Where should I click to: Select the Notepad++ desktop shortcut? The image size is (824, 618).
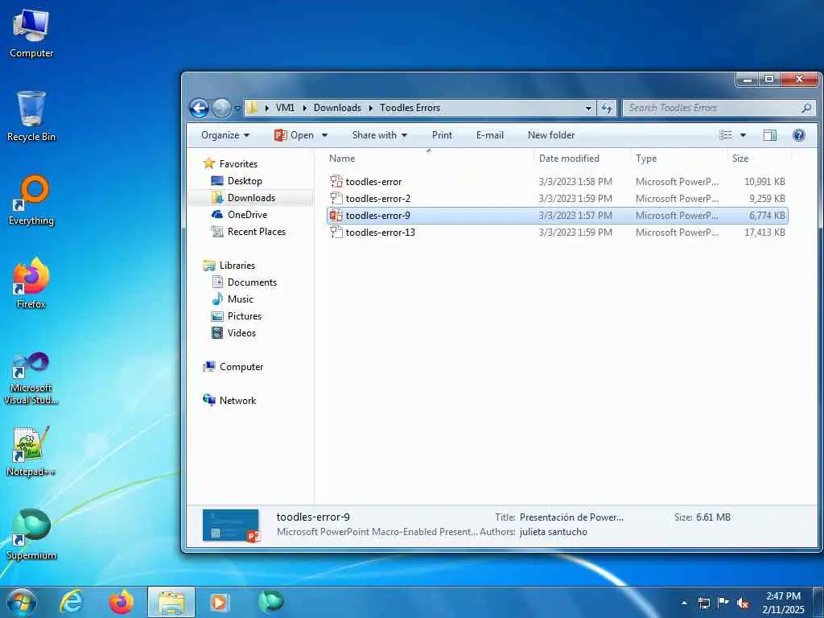coord(31,451)
